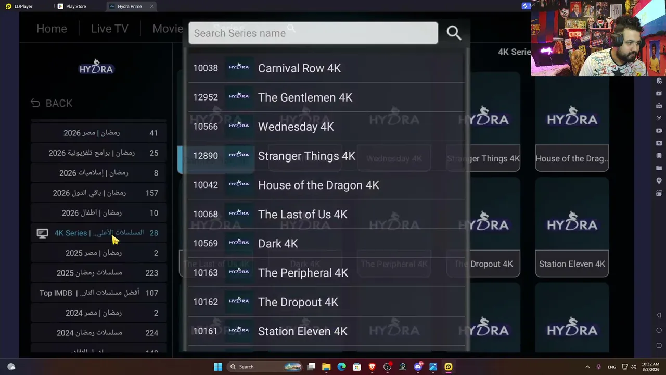Open Brave browser from the taskbar
This screenshot has height=375, width=666.
tap(372, 367)
